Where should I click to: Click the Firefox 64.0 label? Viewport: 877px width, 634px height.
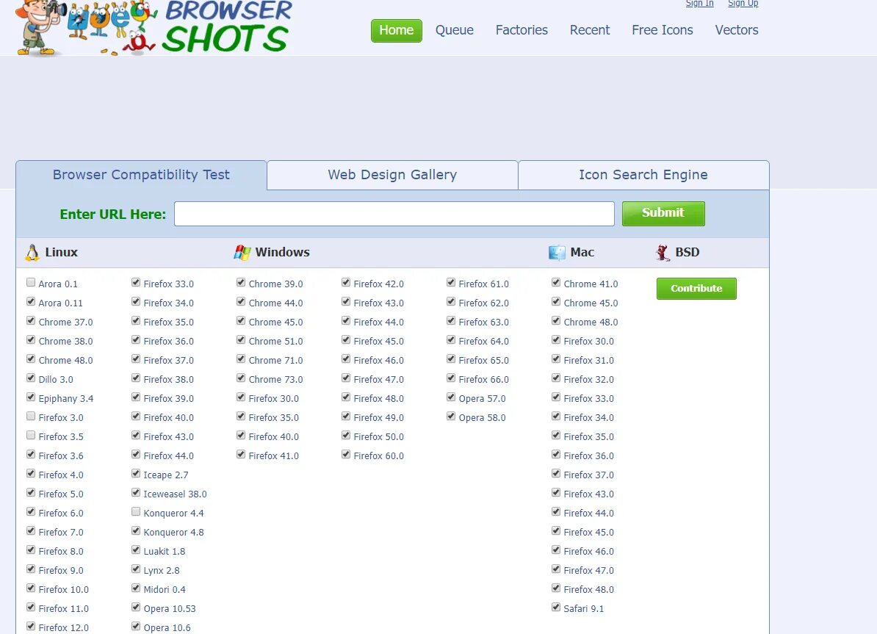[x=484, y=342]
